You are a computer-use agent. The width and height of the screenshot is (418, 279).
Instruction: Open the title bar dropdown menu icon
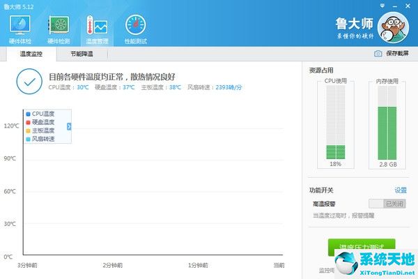[382, 6]
